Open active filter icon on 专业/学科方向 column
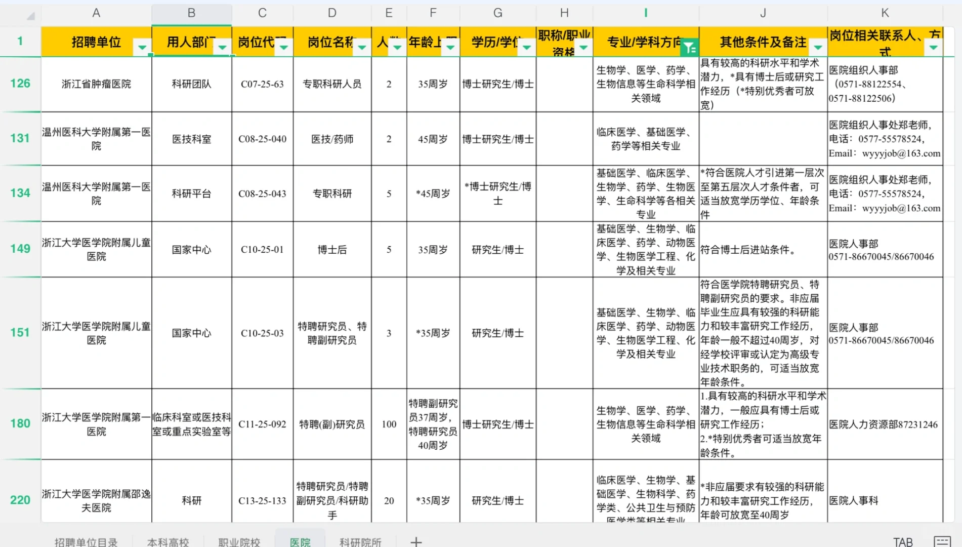Screen dimensions: 962x547 [689, 48]
